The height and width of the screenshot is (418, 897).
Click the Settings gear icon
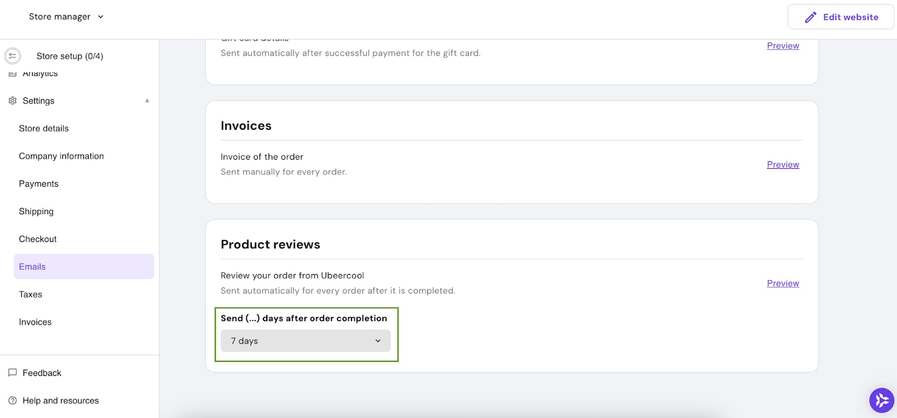(12, 101)
